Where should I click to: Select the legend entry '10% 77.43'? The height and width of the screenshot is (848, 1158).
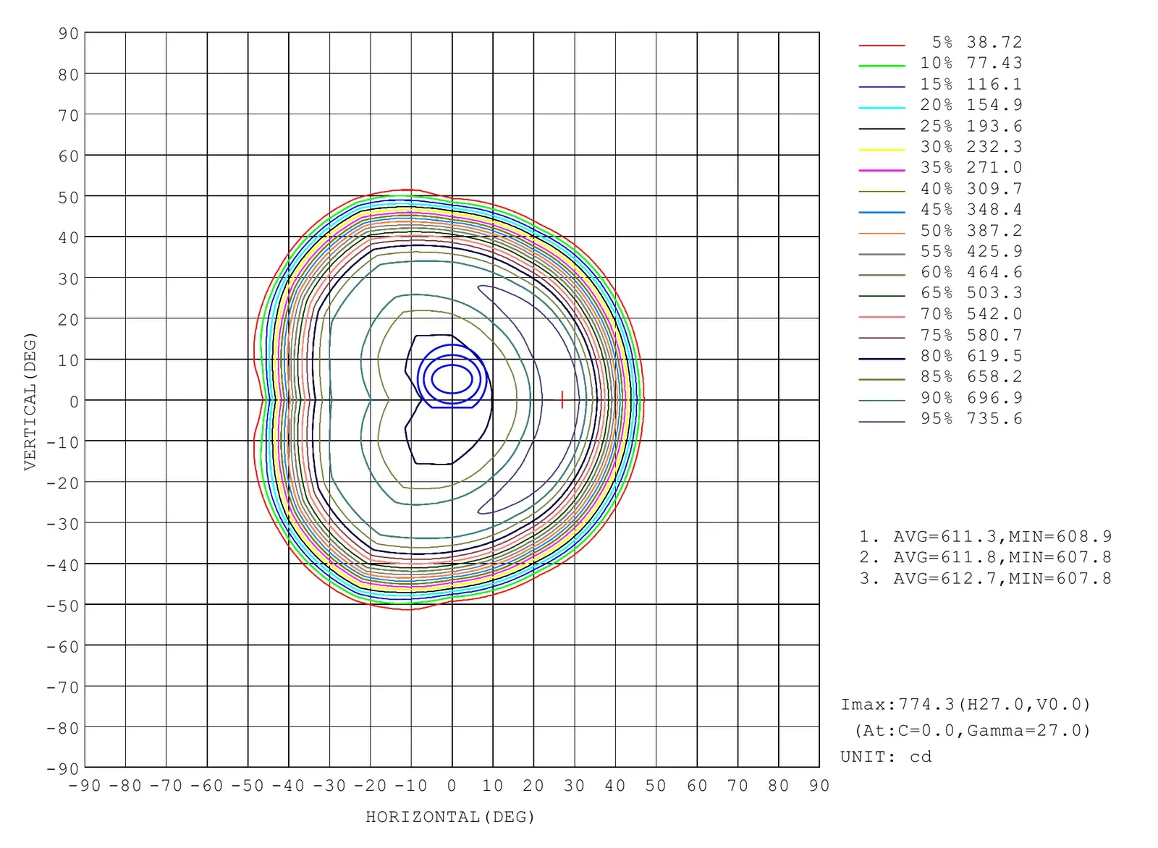tap(940, 64)
